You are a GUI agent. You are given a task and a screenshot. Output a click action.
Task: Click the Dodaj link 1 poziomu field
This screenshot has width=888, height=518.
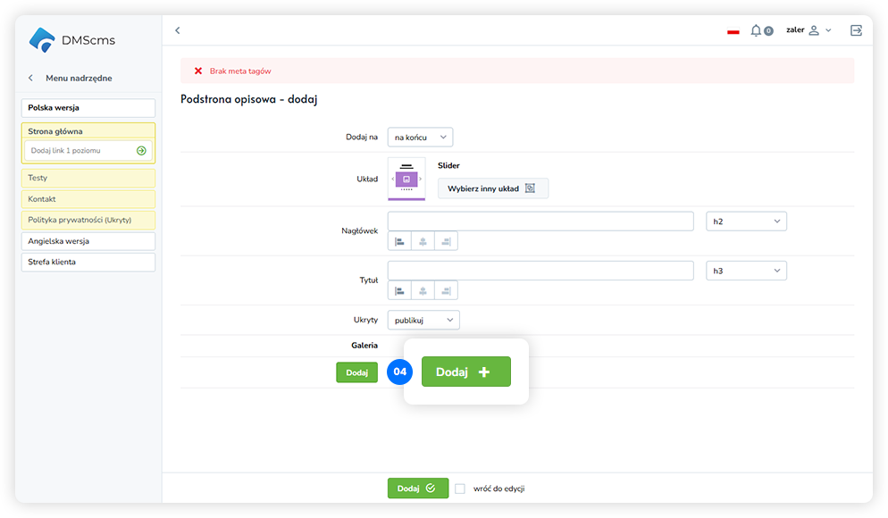pos(88,151)
